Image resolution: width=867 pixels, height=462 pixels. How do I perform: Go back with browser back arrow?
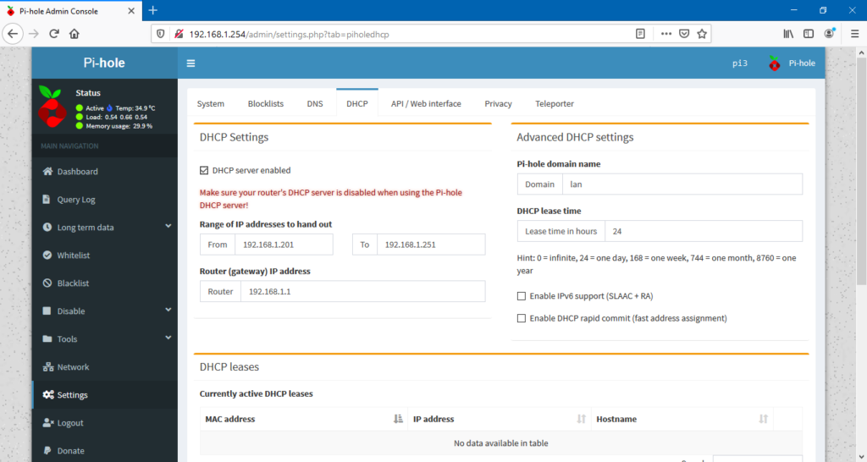pyautogui.click(x=13, y=34)
